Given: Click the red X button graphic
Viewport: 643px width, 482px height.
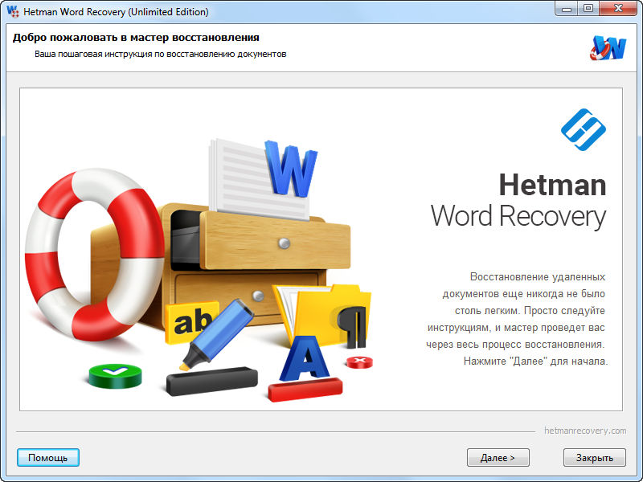Looking at the screenshot, I should click(360, 361).
